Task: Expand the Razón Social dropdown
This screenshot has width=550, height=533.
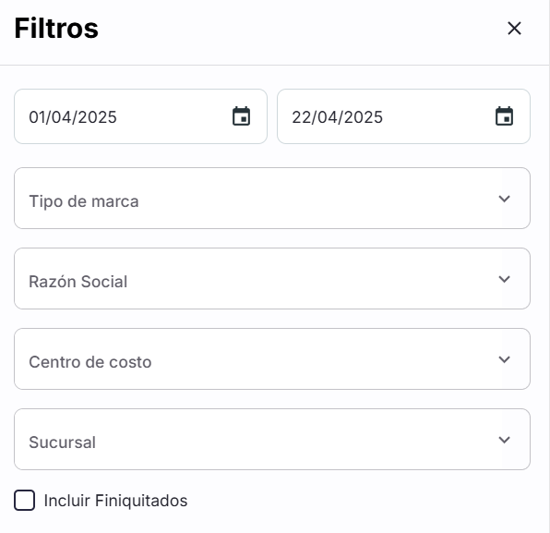Action: pyautogui.click(x=272, y=278)
